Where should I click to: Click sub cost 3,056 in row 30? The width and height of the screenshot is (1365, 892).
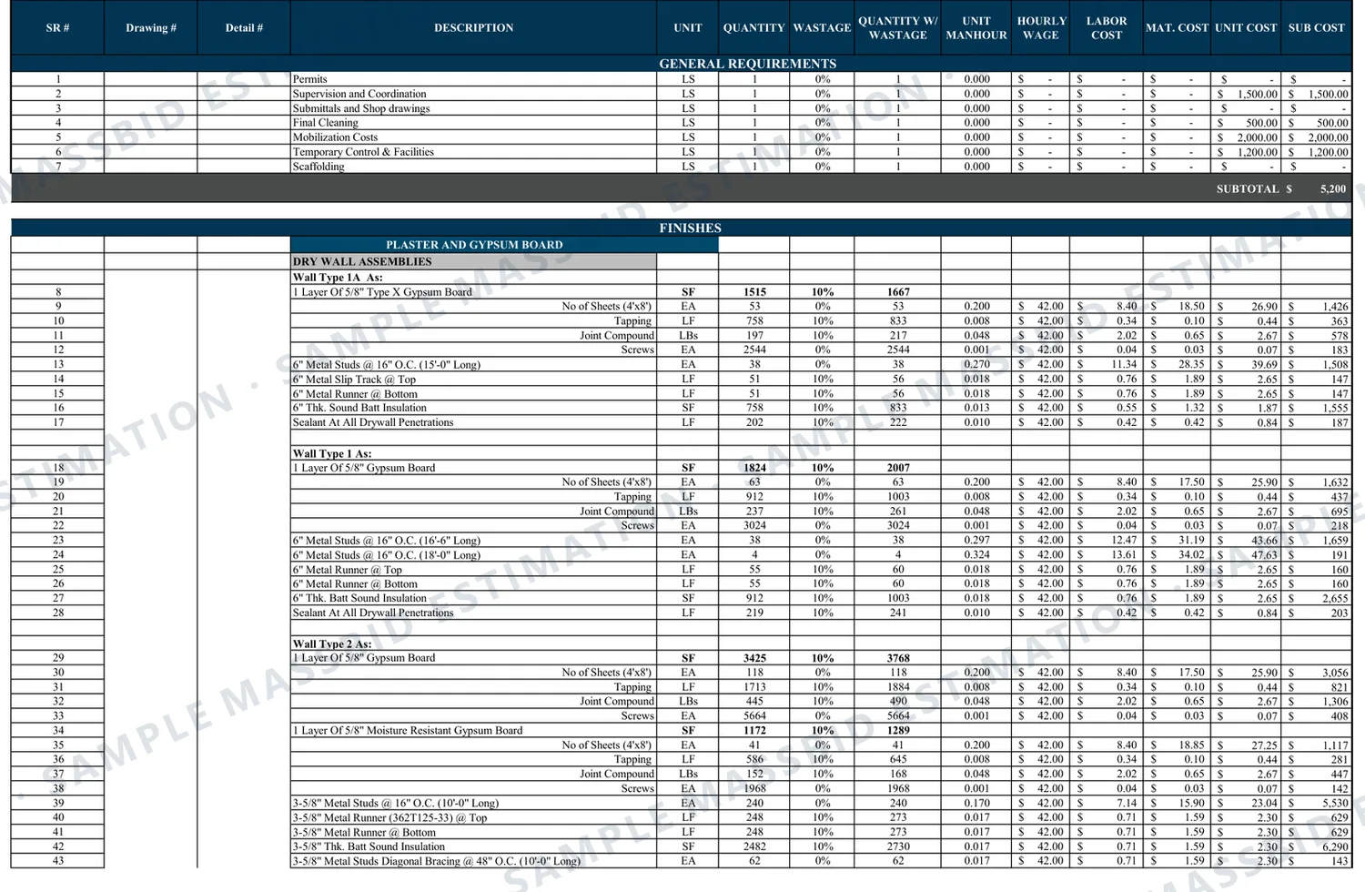(x=1335, y=673)
